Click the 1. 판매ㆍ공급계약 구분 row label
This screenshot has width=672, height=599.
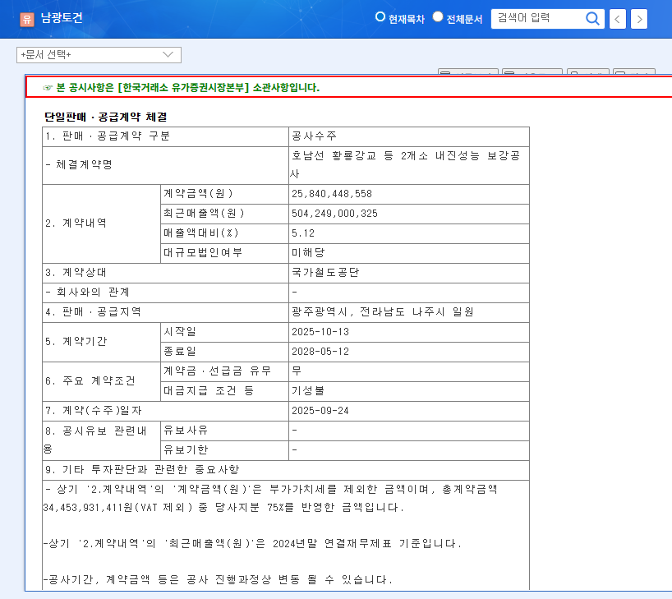click(165, 136)
